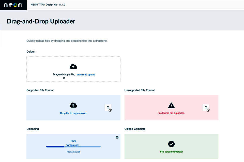Click the 'Drag-and-drop a file, or' text
The height and width of the screenshot is (162, 244).
tap(64, 76)
